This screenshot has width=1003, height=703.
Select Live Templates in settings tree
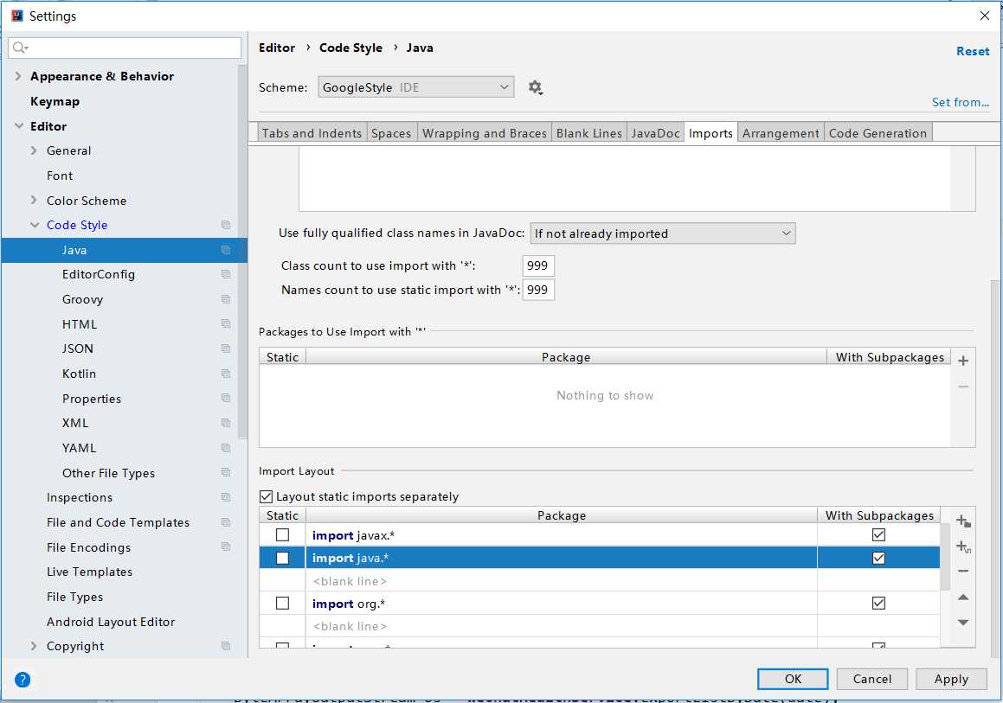pos(89,572)
